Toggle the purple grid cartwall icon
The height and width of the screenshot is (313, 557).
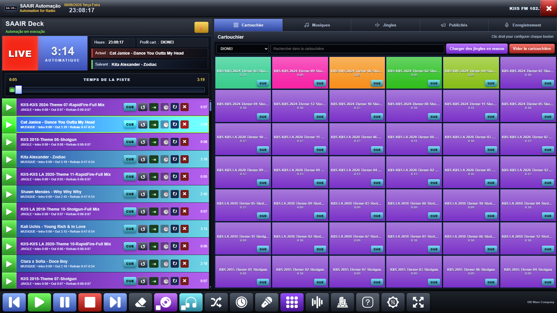click(292, 302)
